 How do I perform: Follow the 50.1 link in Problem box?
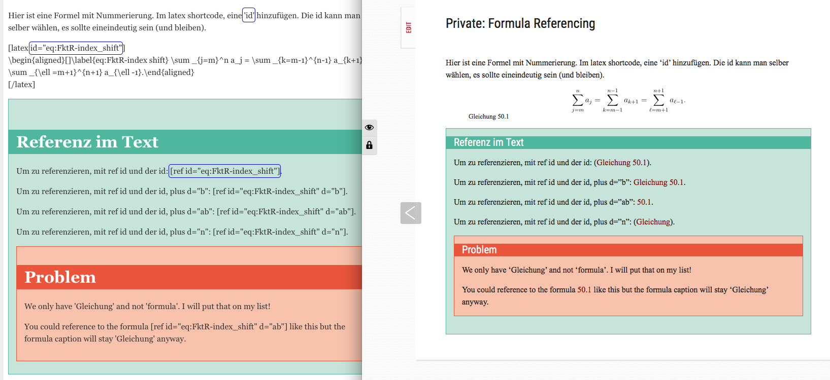[x=584, y=290]
